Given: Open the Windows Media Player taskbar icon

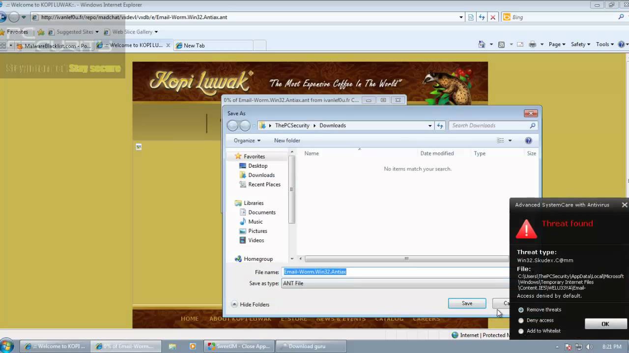Looking at the screenshot, I should (193, 346).
